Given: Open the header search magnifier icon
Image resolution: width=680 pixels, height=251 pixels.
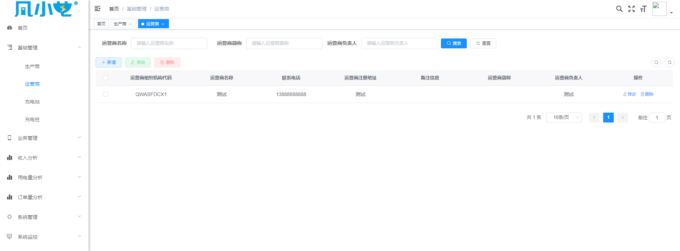Looking at the screenshot, I should click(619, 9).
